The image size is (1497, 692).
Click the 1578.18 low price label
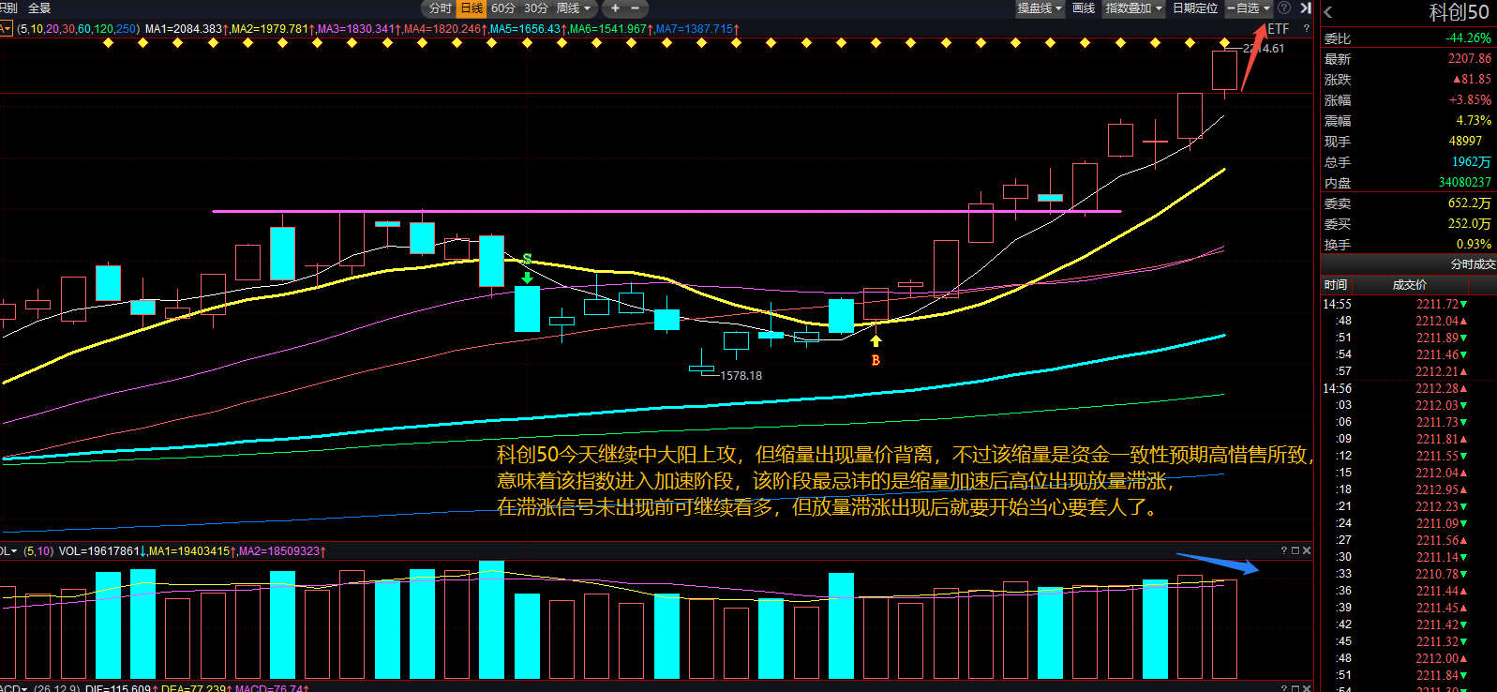click(741, 376)
